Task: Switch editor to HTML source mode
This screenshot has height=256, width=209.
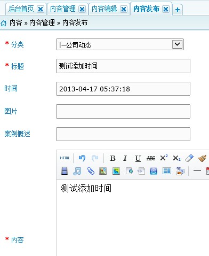Action: (x=65, y=158)
